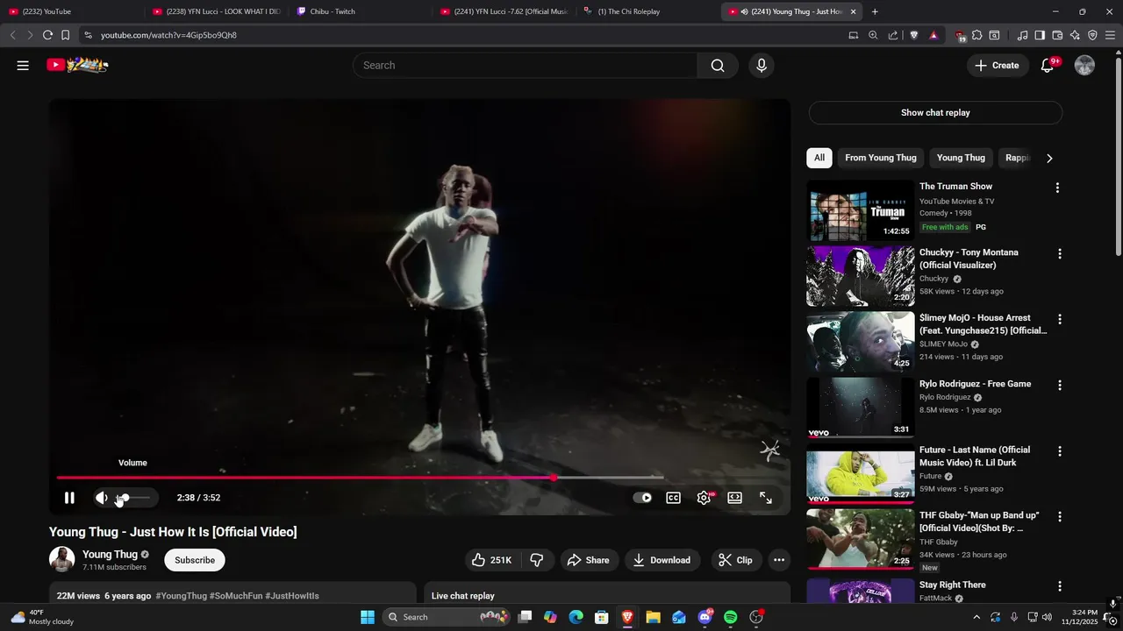The width and height of the screenshot is (1123, 631).
Task: Open Spotify from the taskbar
Action: 731,617
